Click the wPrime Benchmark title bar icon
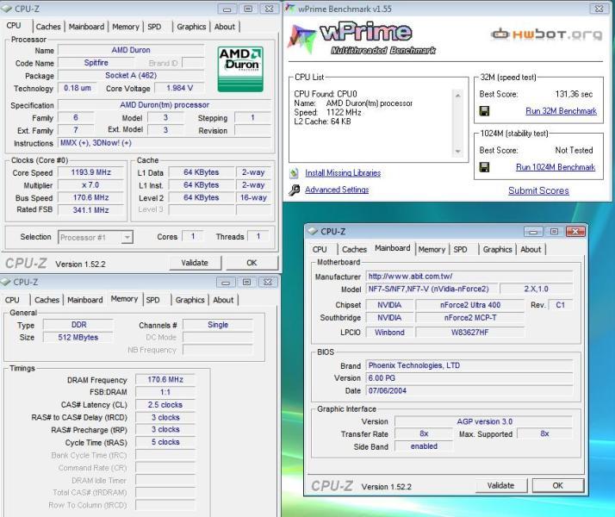The image size is (615, 517). point(290,8)
